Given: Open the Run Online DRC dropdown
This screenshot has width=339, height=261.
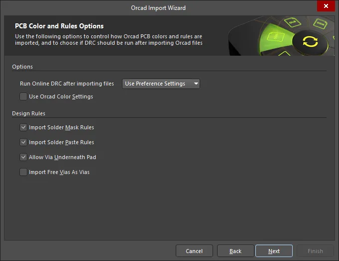Looking at the screenshot, I should (x=161, y=84).
